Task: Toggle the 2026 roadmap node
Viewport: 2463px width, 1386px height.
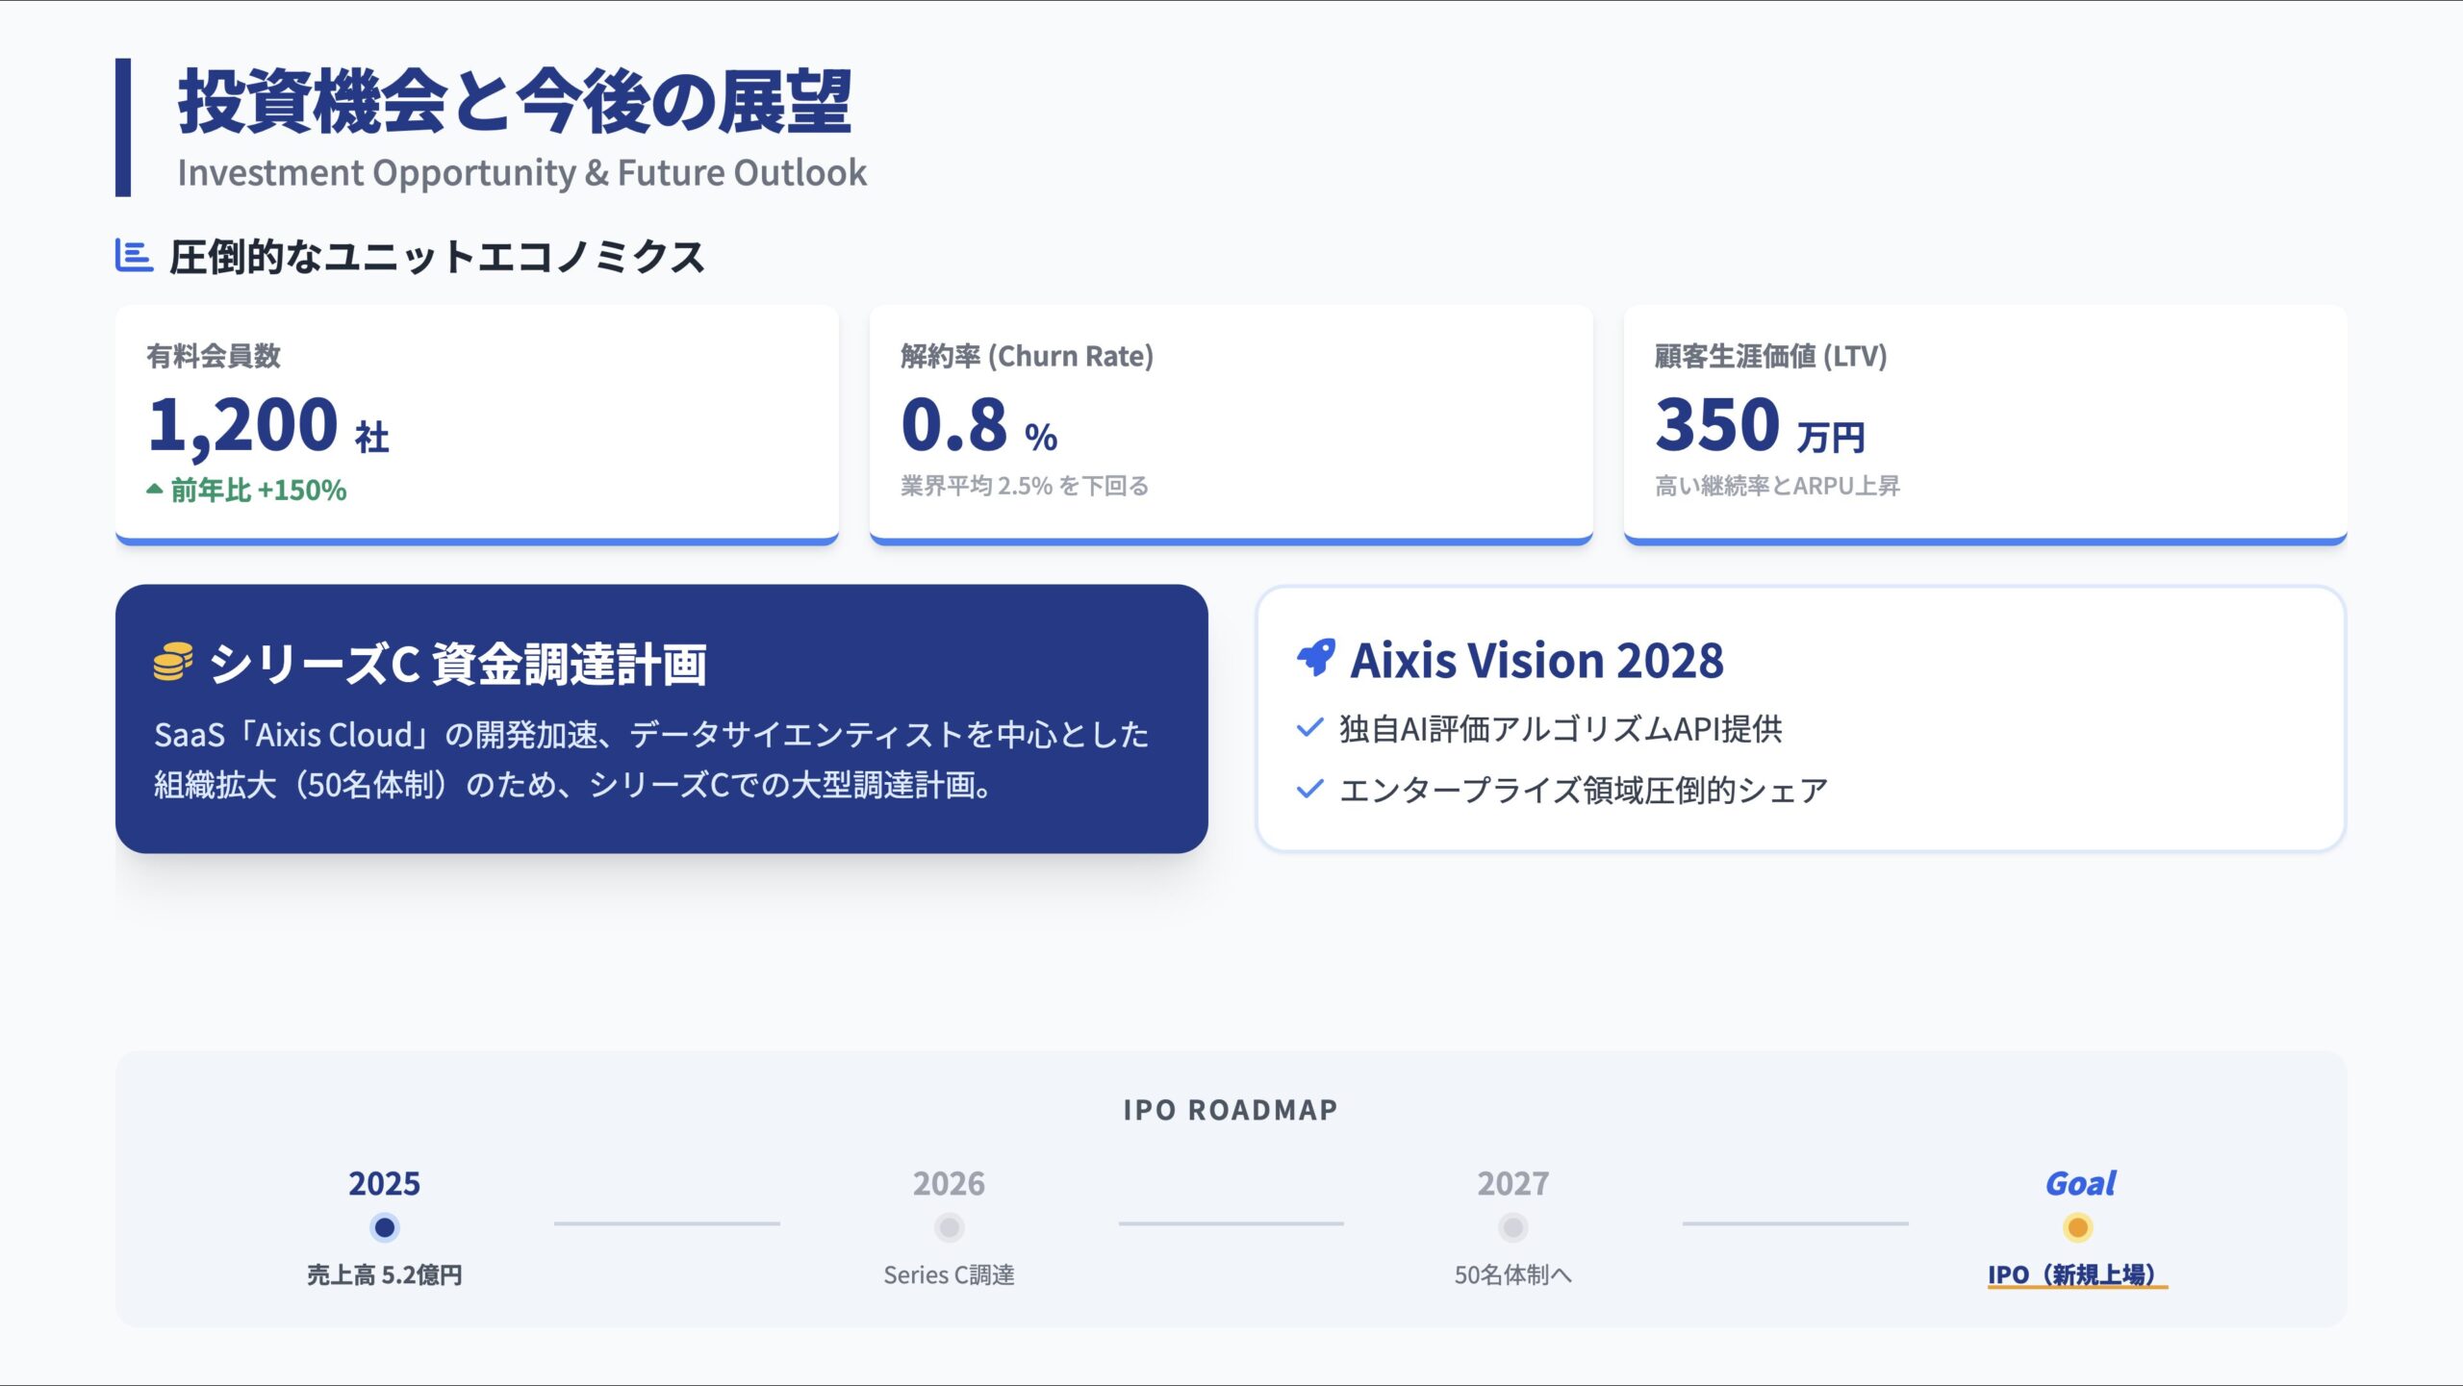Action: [x=951, y=1225]
